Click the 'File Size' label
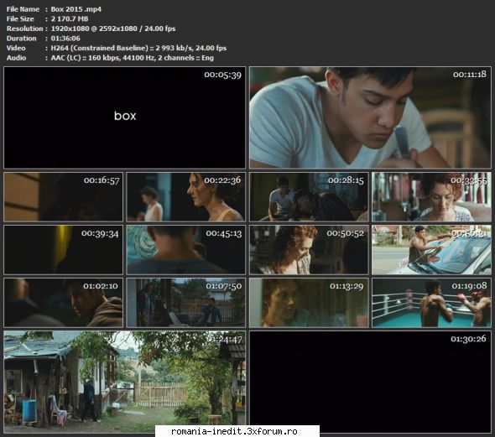495x437 pixels. [20, 19]
